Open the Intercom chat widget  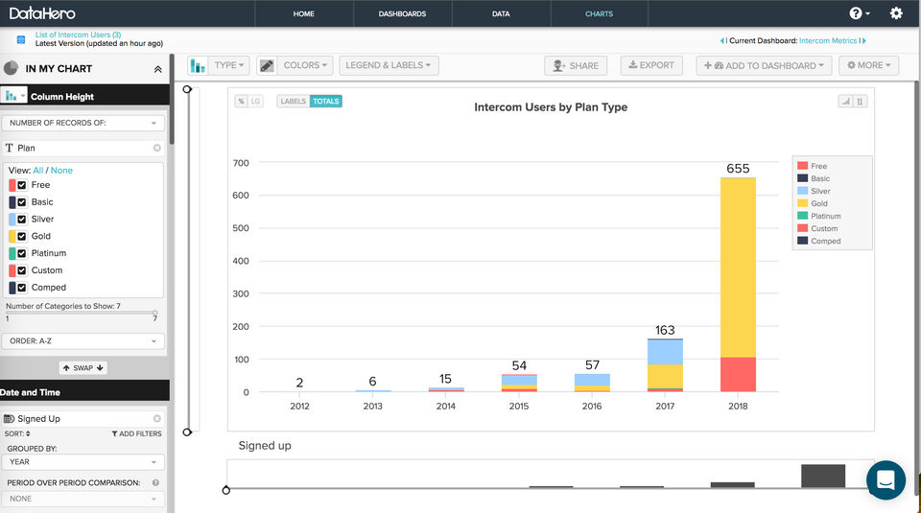click(x=886, y=479)
